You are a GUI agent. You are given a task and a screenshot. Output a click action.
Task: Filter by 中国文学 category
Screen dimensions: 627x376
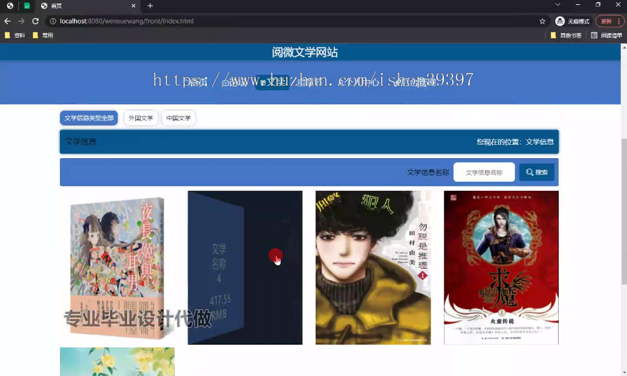[x=178, y=118]
